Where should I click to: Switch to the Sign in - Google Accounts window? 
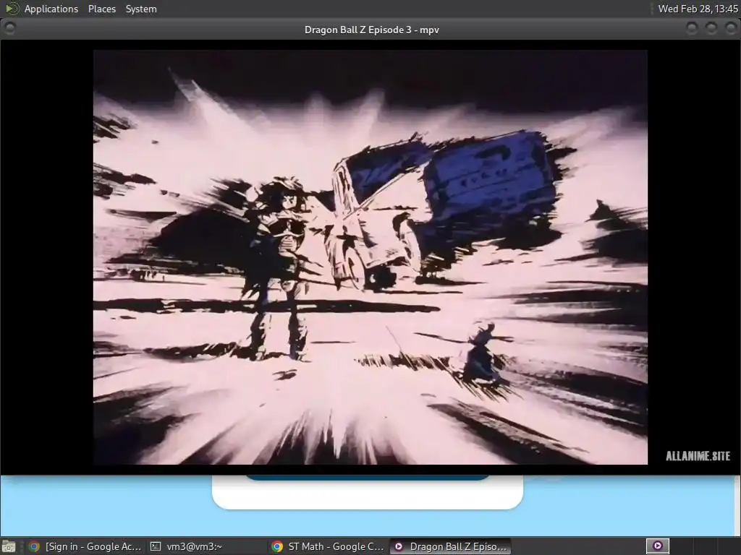[x=85, y=546]
